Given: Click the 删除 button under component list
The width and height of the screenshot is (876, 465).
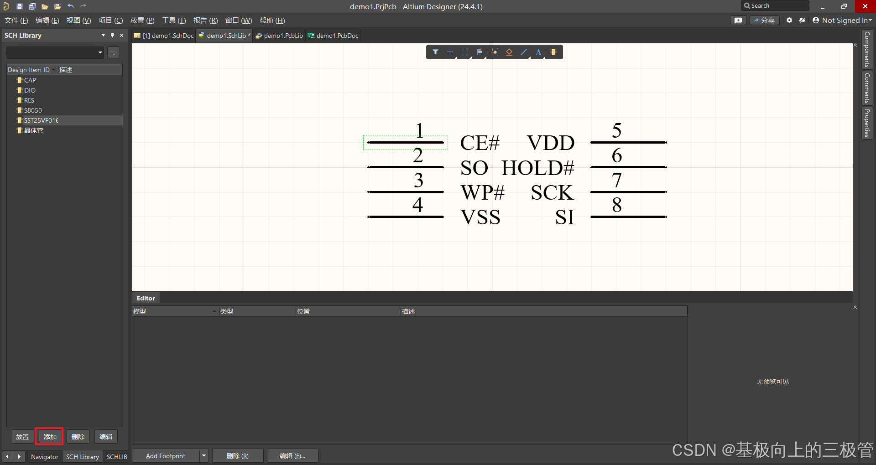Looking at the screenshot, I should click(x=78, y=437).
